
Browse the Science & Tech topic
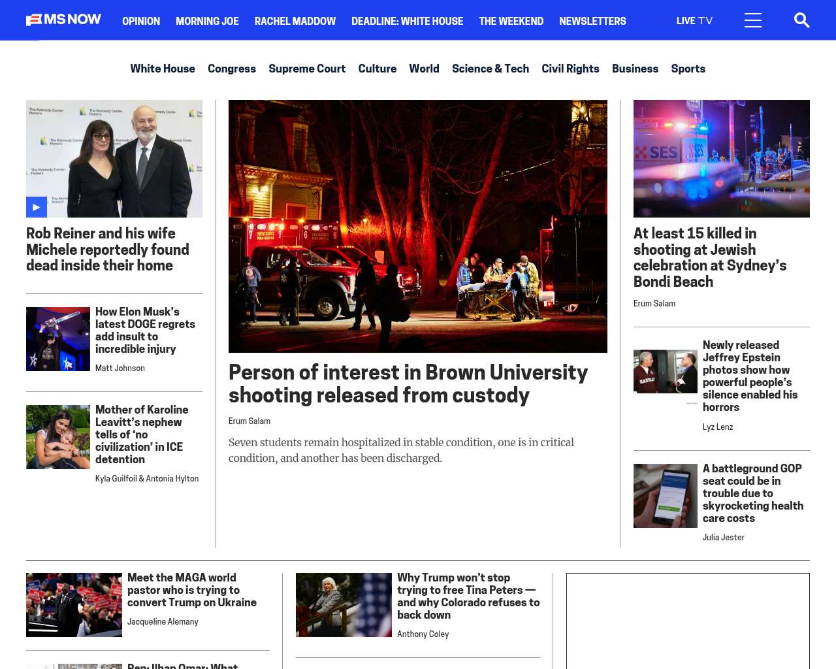tap(490, 69)
